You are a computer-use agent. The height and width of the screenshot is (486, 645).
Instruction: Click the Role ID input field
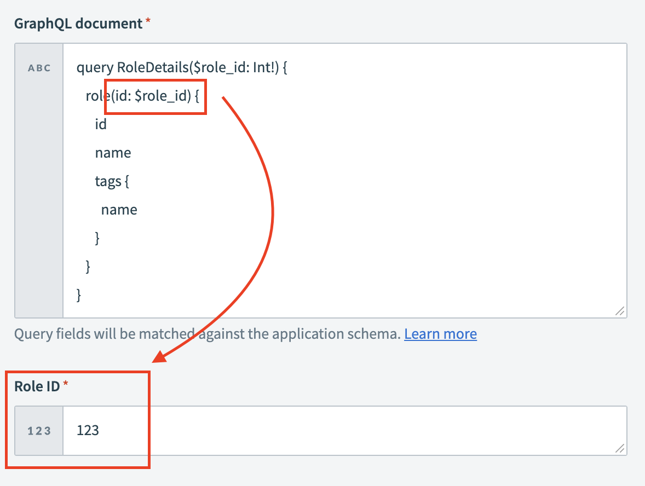[x=329, y=431]
